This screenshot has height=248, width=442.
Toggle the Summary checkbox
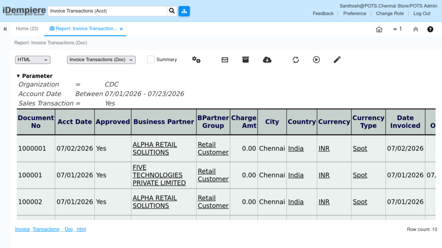[x=151, y=59]
